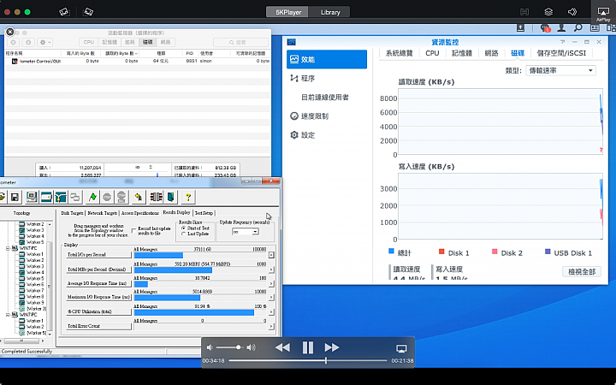
Task: Switch to the Access Specifications tab
Action: [139, 213]
